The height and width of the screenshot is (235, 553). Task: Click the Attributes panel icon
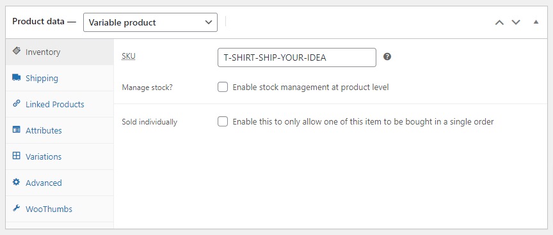pos(16,130)
